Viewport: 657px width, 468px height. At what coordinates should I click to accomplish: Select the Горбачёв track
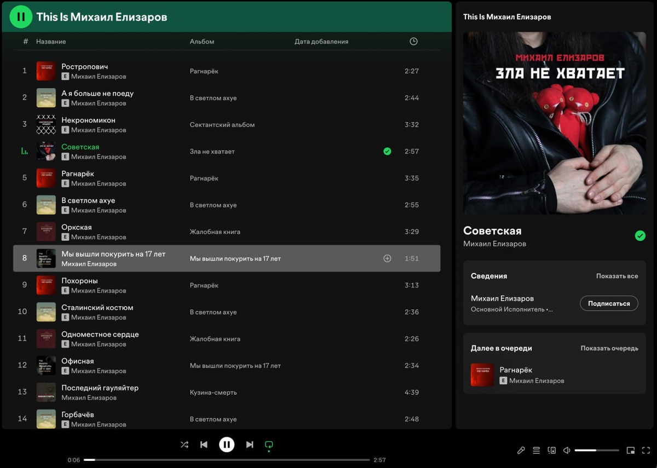(x=77, y=415)
